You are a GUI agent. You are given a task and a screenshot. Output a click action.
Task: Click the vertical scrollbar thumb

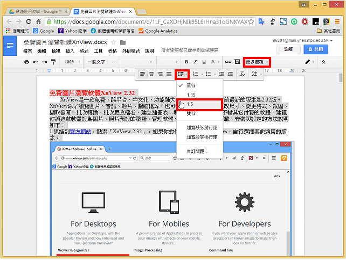click(x=341, y=78)
